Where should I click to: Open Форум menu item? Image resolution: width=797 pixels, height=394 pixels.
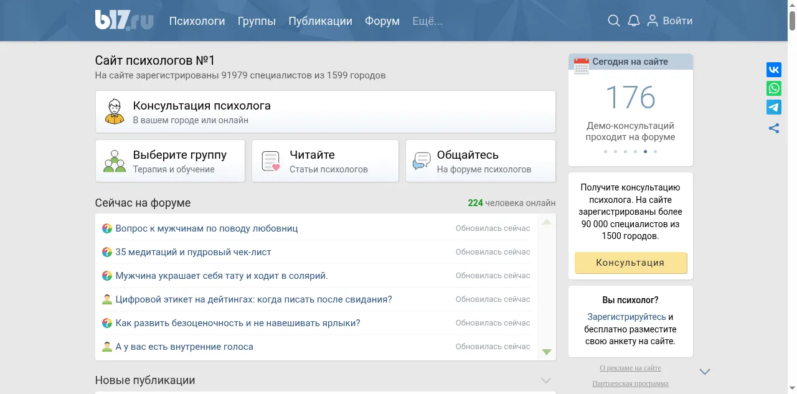click(x=382, y=21)
